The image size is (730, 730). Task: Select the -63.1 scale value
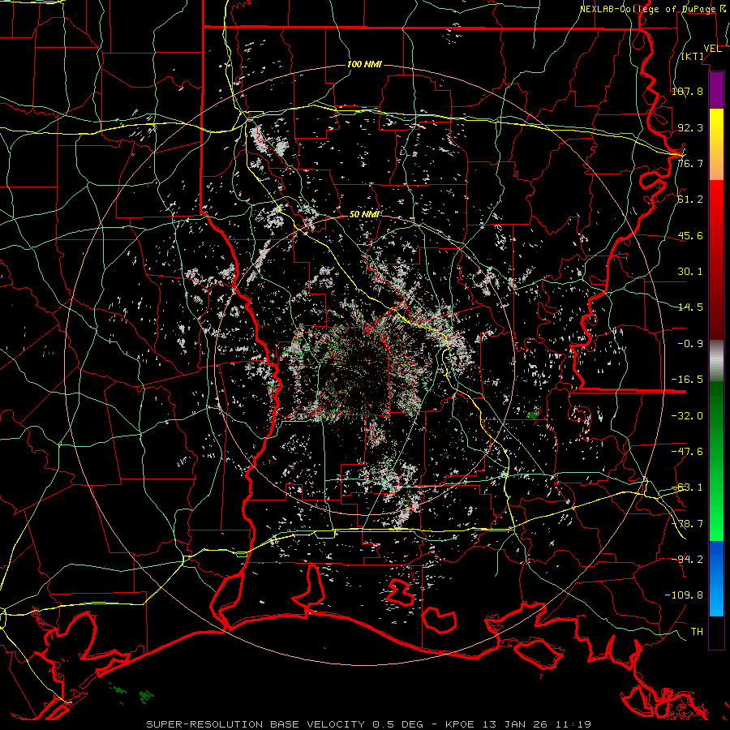coord(687,487)
